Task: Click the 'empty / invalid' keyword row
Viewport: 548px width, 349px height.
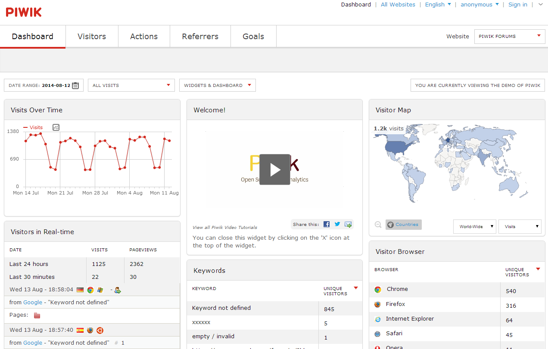Action: click(274, 337)
